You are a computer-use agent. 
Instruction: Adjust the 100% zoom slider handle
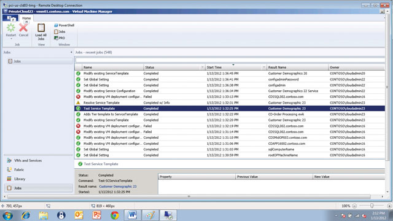click(x=372, y=206)
